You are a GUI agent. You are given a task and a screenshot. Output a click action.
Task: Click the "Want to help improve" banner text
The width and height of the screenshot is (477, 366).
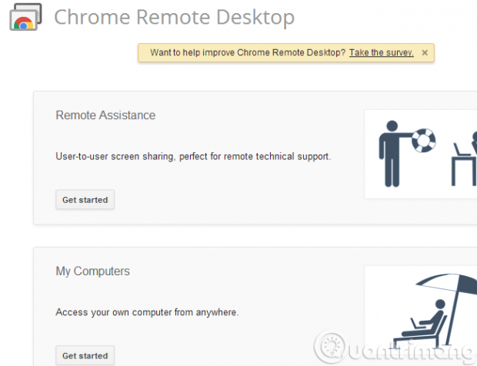tap(247, 53)
